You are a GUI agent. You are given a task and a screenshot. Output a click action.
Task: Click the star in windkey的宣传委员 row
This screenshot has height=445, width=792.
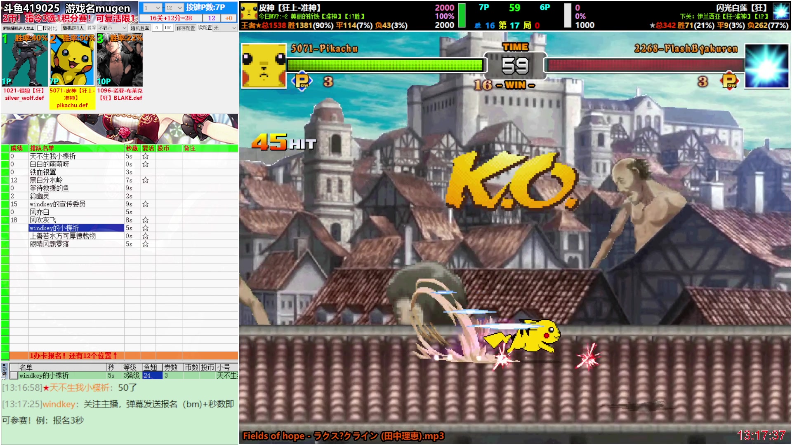[145, 204]
